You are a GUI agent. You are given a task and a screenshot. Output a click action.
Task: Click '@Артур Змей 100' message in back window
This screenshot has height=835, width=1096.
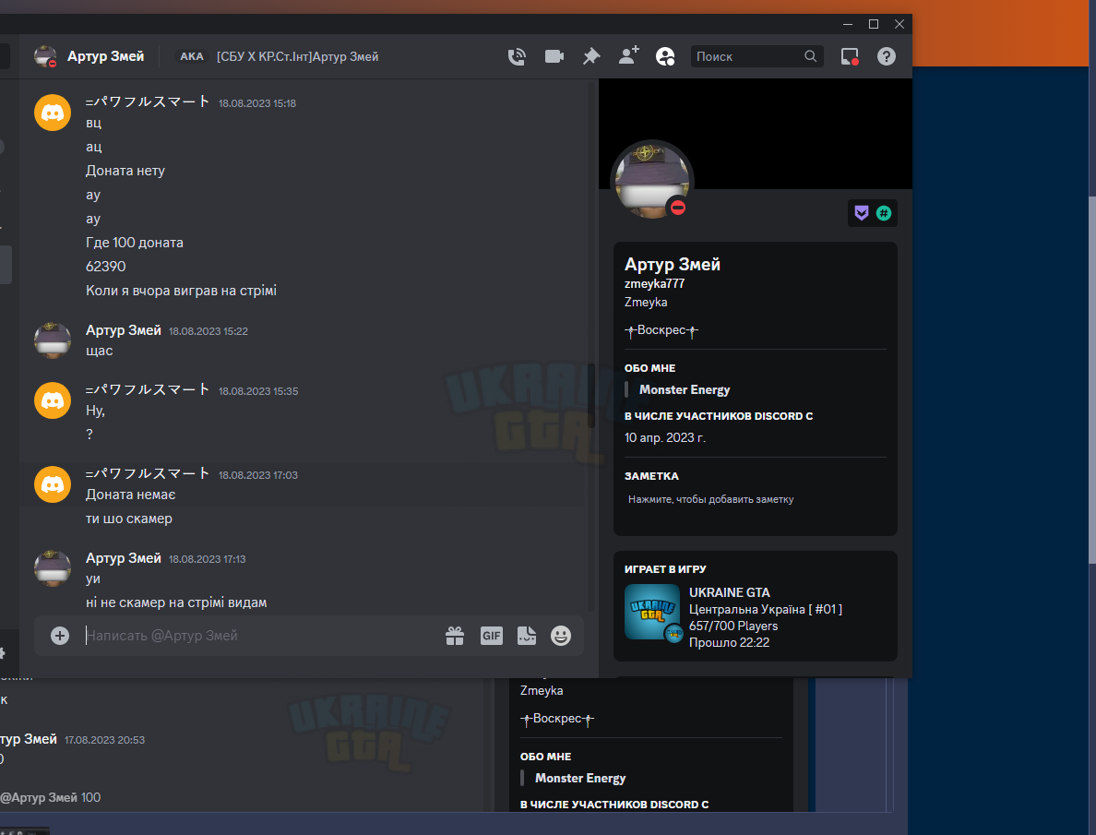51,797
